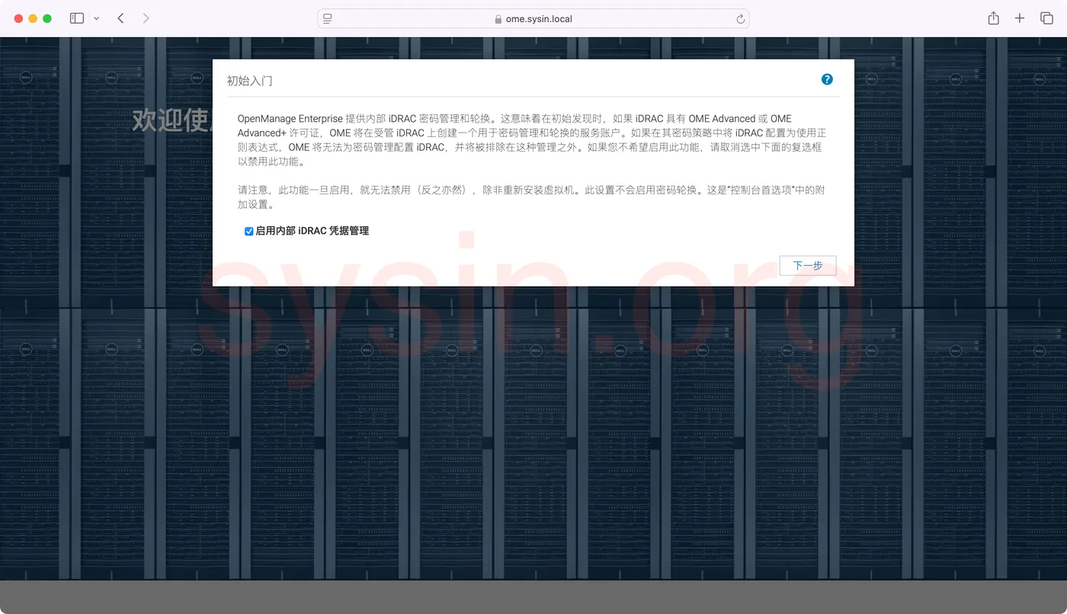Screen dimensions: 1067x614
Task: Minimize the Safari window
Action: coord(33,18)
